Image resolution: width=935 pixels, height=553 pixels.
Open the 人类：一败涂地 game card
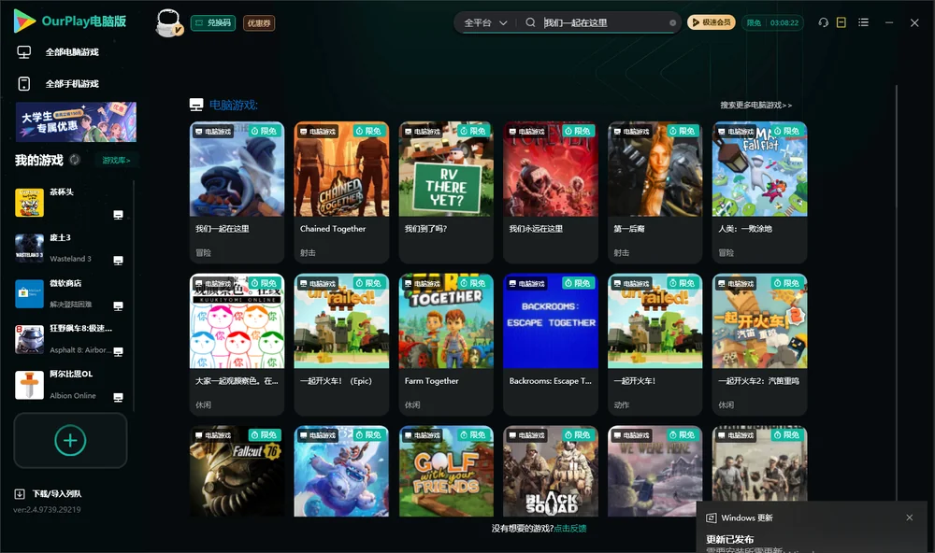pos(759,191)
